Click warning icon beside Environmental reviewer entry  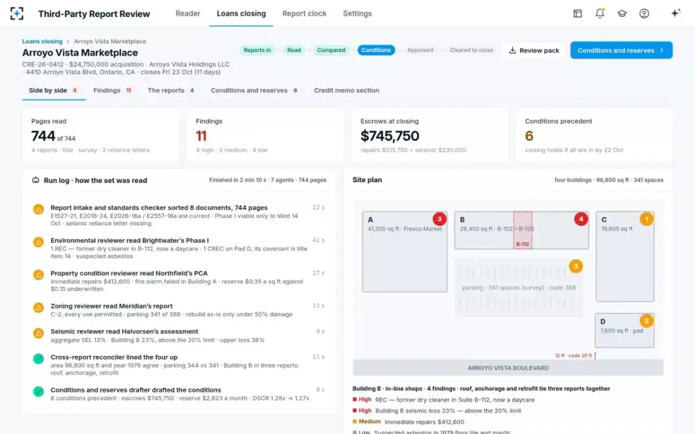pyautogui.click(x=38, y=242)
